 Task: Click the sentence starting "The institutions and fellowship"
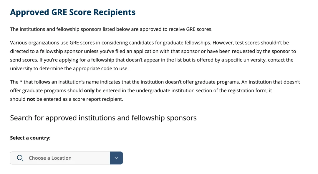[x=111, y=29]
